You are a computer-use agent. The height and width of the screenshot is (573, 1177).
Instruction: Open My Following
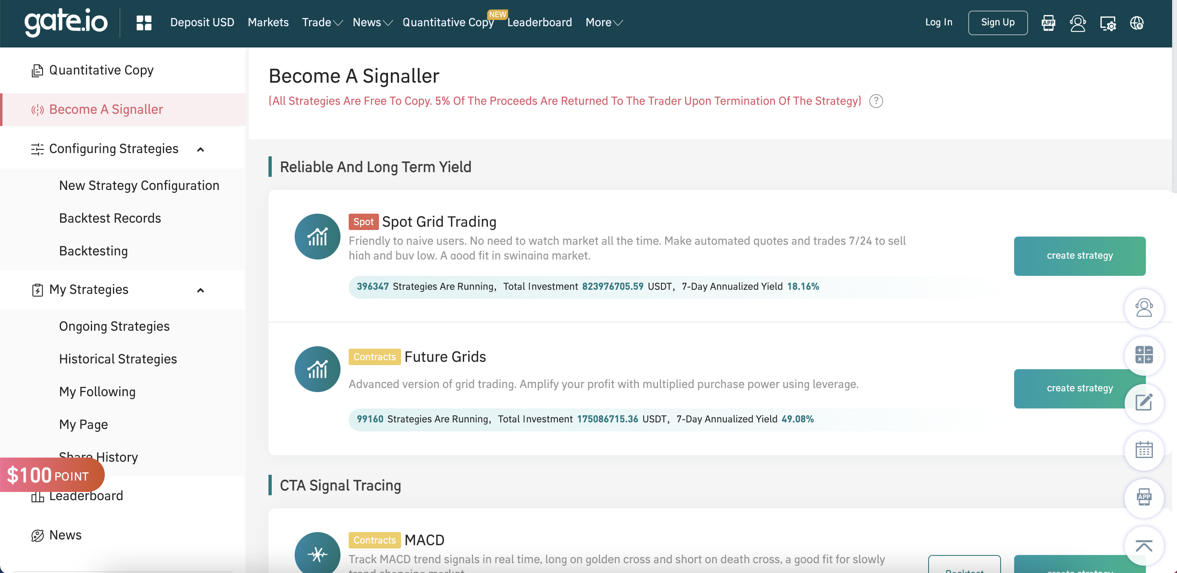(x=97, y=392)
